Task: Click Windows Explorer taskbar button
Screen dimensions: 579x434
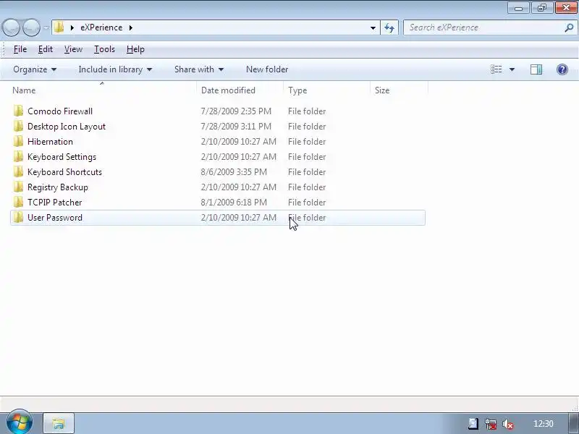Action: pos(59,423)
